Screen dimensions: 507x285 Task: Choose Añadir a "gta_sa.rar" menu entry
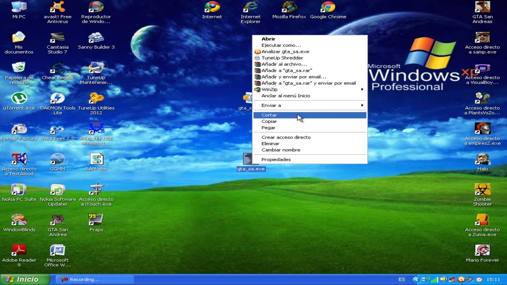pos(310,70)
